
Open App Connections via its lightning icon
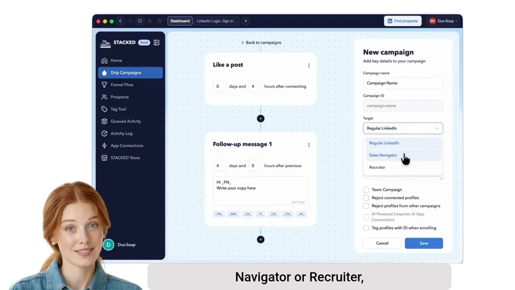pyautogui.click(x=104, y=145)
